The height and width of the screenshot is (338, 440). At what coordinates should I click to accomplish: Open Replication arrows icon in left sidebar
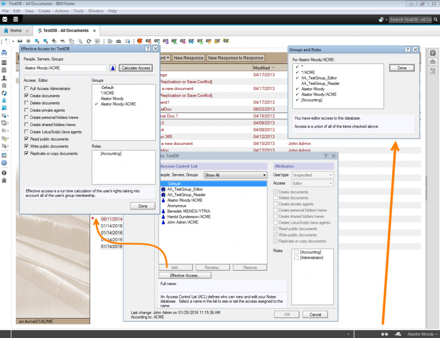(x=4, y=93)
